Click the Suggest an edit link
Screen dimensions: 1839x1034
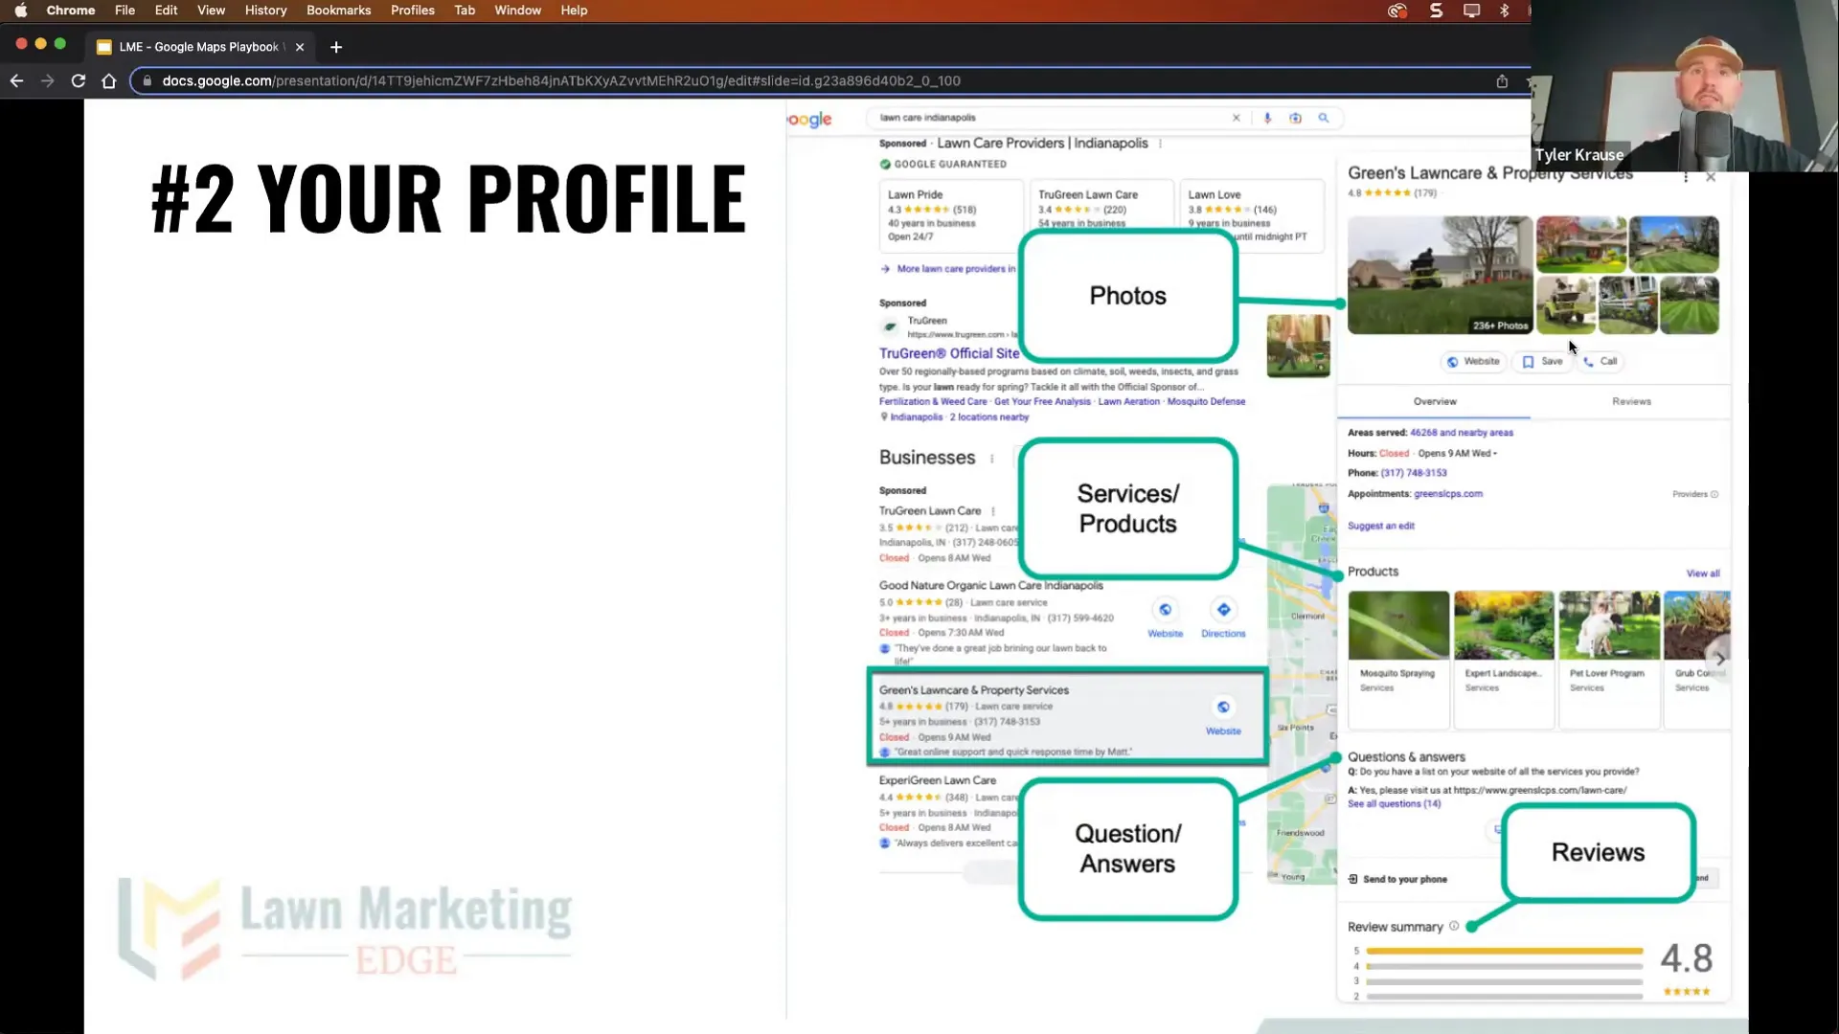pyautogui.click(x=1381, y=526)
